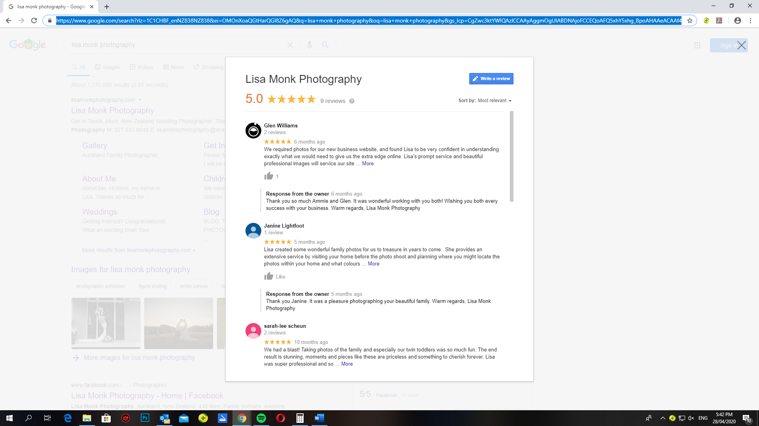The image size is (759, 426).
Task: Close the reviews dialog with the X
Action: click(742, 45)
